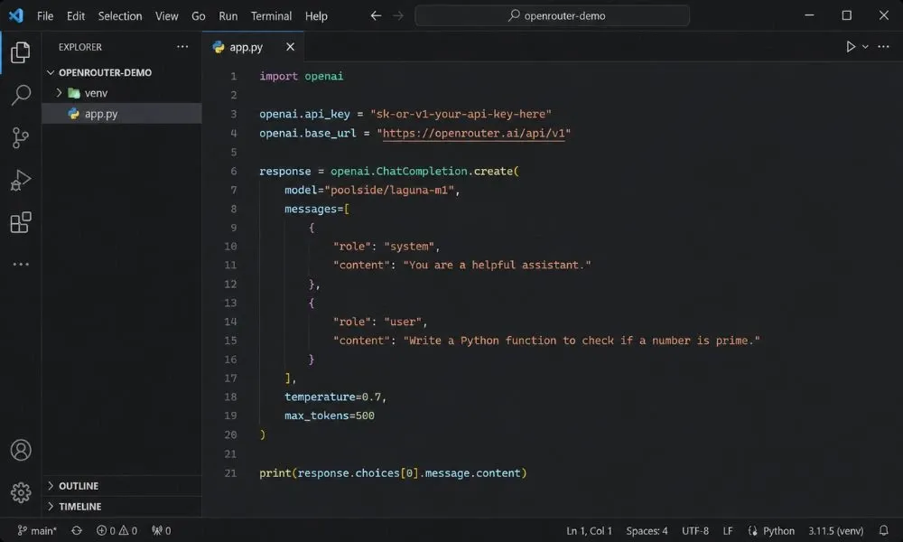
Task: Select app.py in the file tree
Action: [122, 114]
